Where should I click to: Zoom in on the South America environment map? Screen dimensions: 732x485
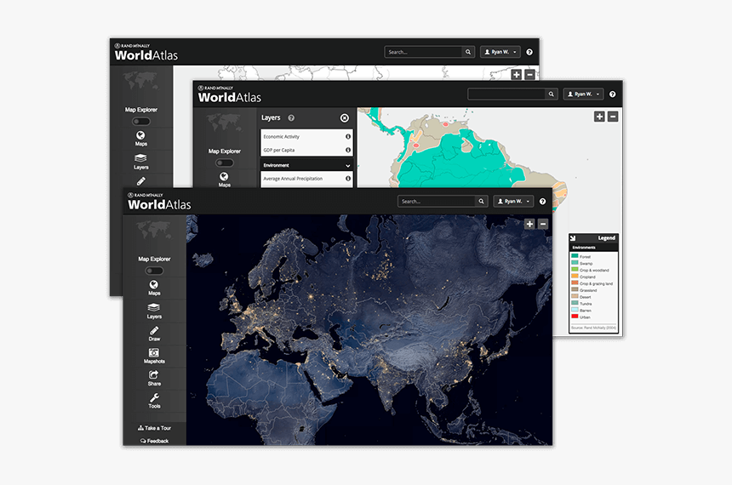pos(599,117)
